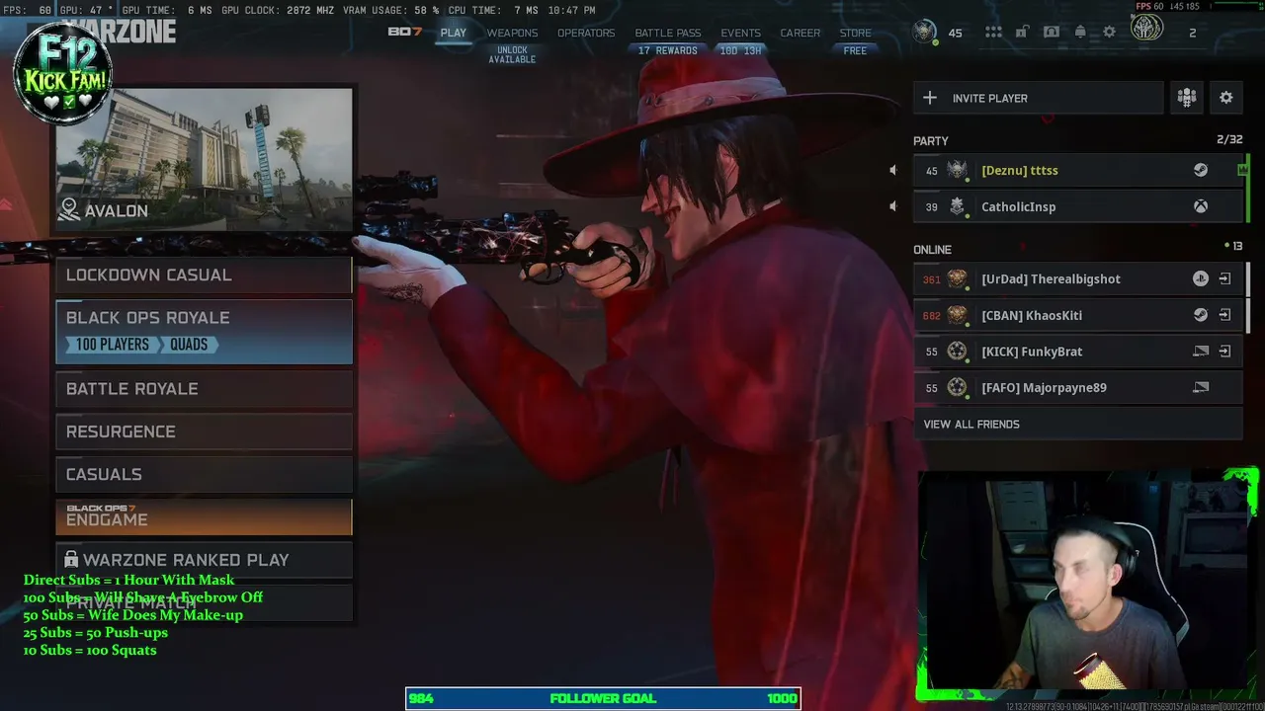
Task: Click the rank emblem of KhaosKiti
Action: tap(957, 315)
